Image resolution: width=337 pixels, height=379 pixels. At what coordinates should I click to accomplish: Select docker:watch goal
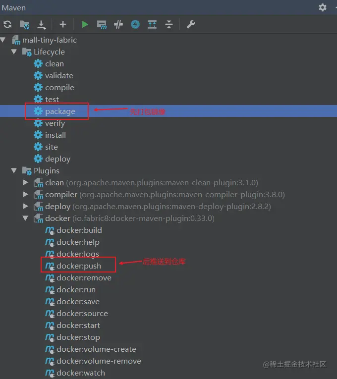tap(81, 373)
